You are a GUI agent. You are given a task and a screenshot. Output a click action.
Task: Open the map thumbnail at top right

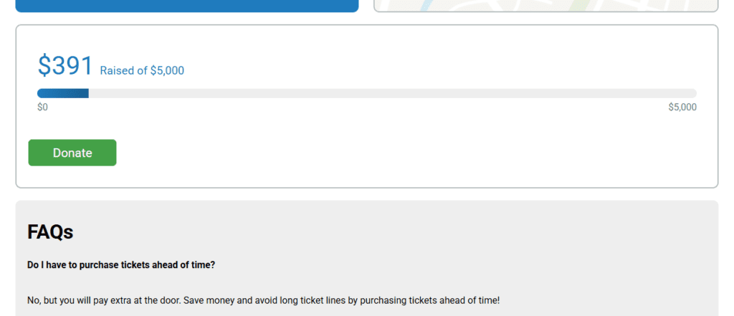545,6
